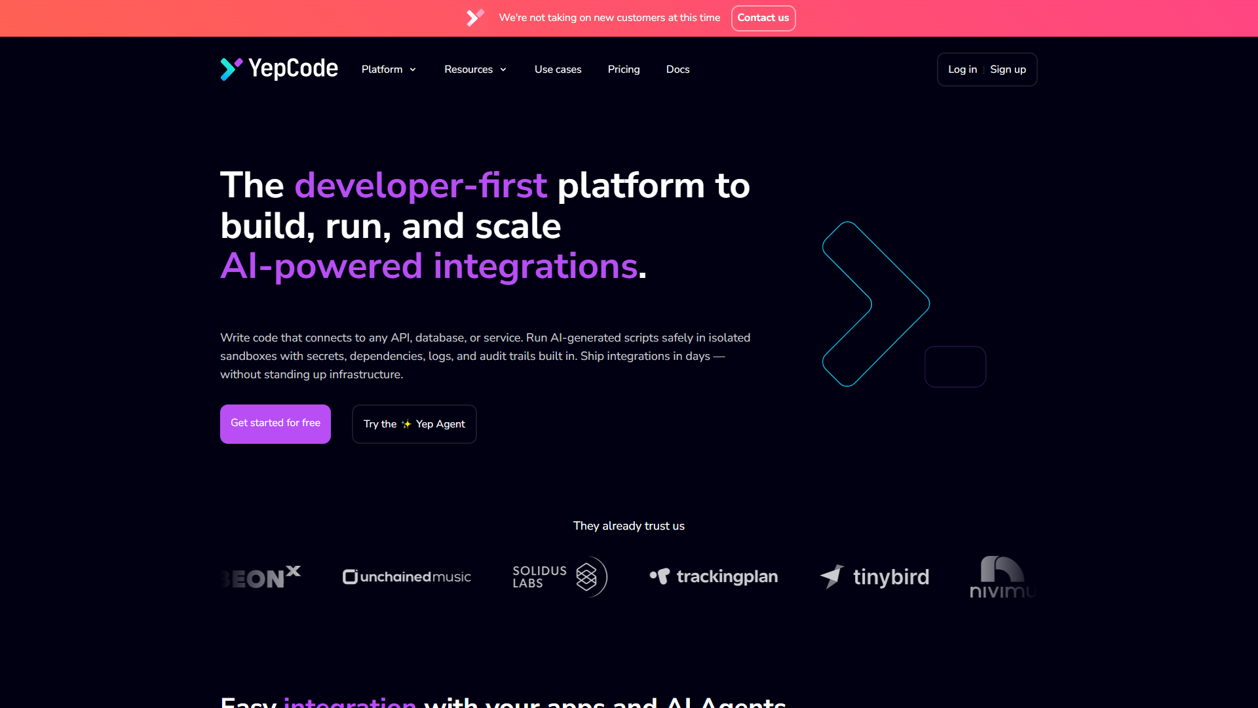The height and width of the screenshot is (708, 1258).
Task: Click the Solidus Labs logo
Action: pos(560,577)
